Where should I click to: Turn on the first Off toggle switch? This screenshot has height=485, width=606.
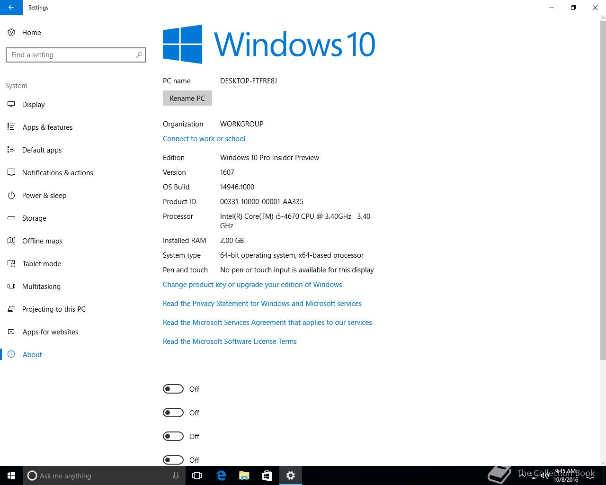[173, 389]
